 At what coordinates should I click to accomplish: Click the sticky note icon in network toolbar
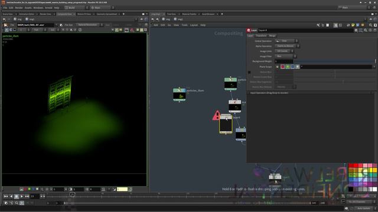(x=353, y=25)
